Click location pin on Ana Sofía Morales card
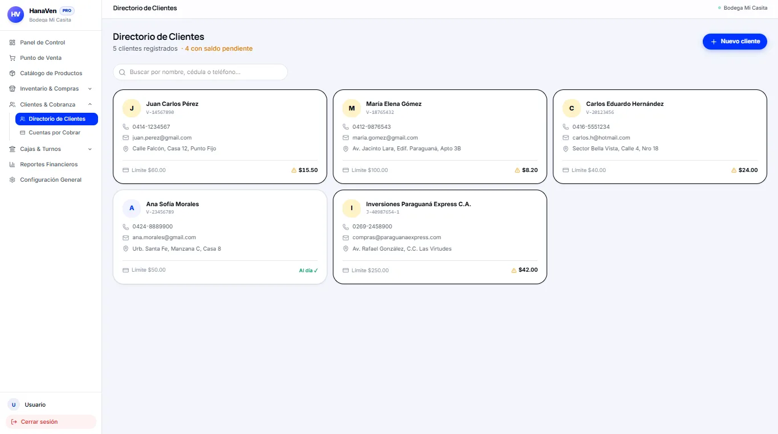This screenshot has width=778, height=434. tap(126, 248)
